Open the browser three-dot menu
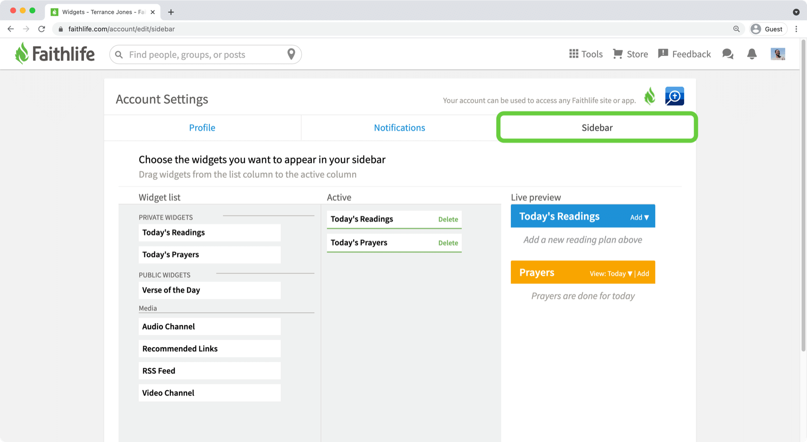The height and width of the screenshot is (442, 807). (796, 29)
